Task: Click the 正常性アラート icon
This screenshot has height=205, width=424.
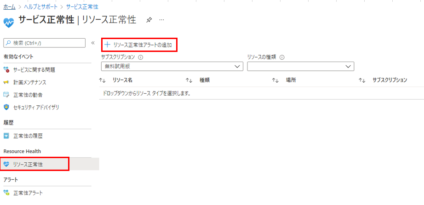Action: click(6, 193)
